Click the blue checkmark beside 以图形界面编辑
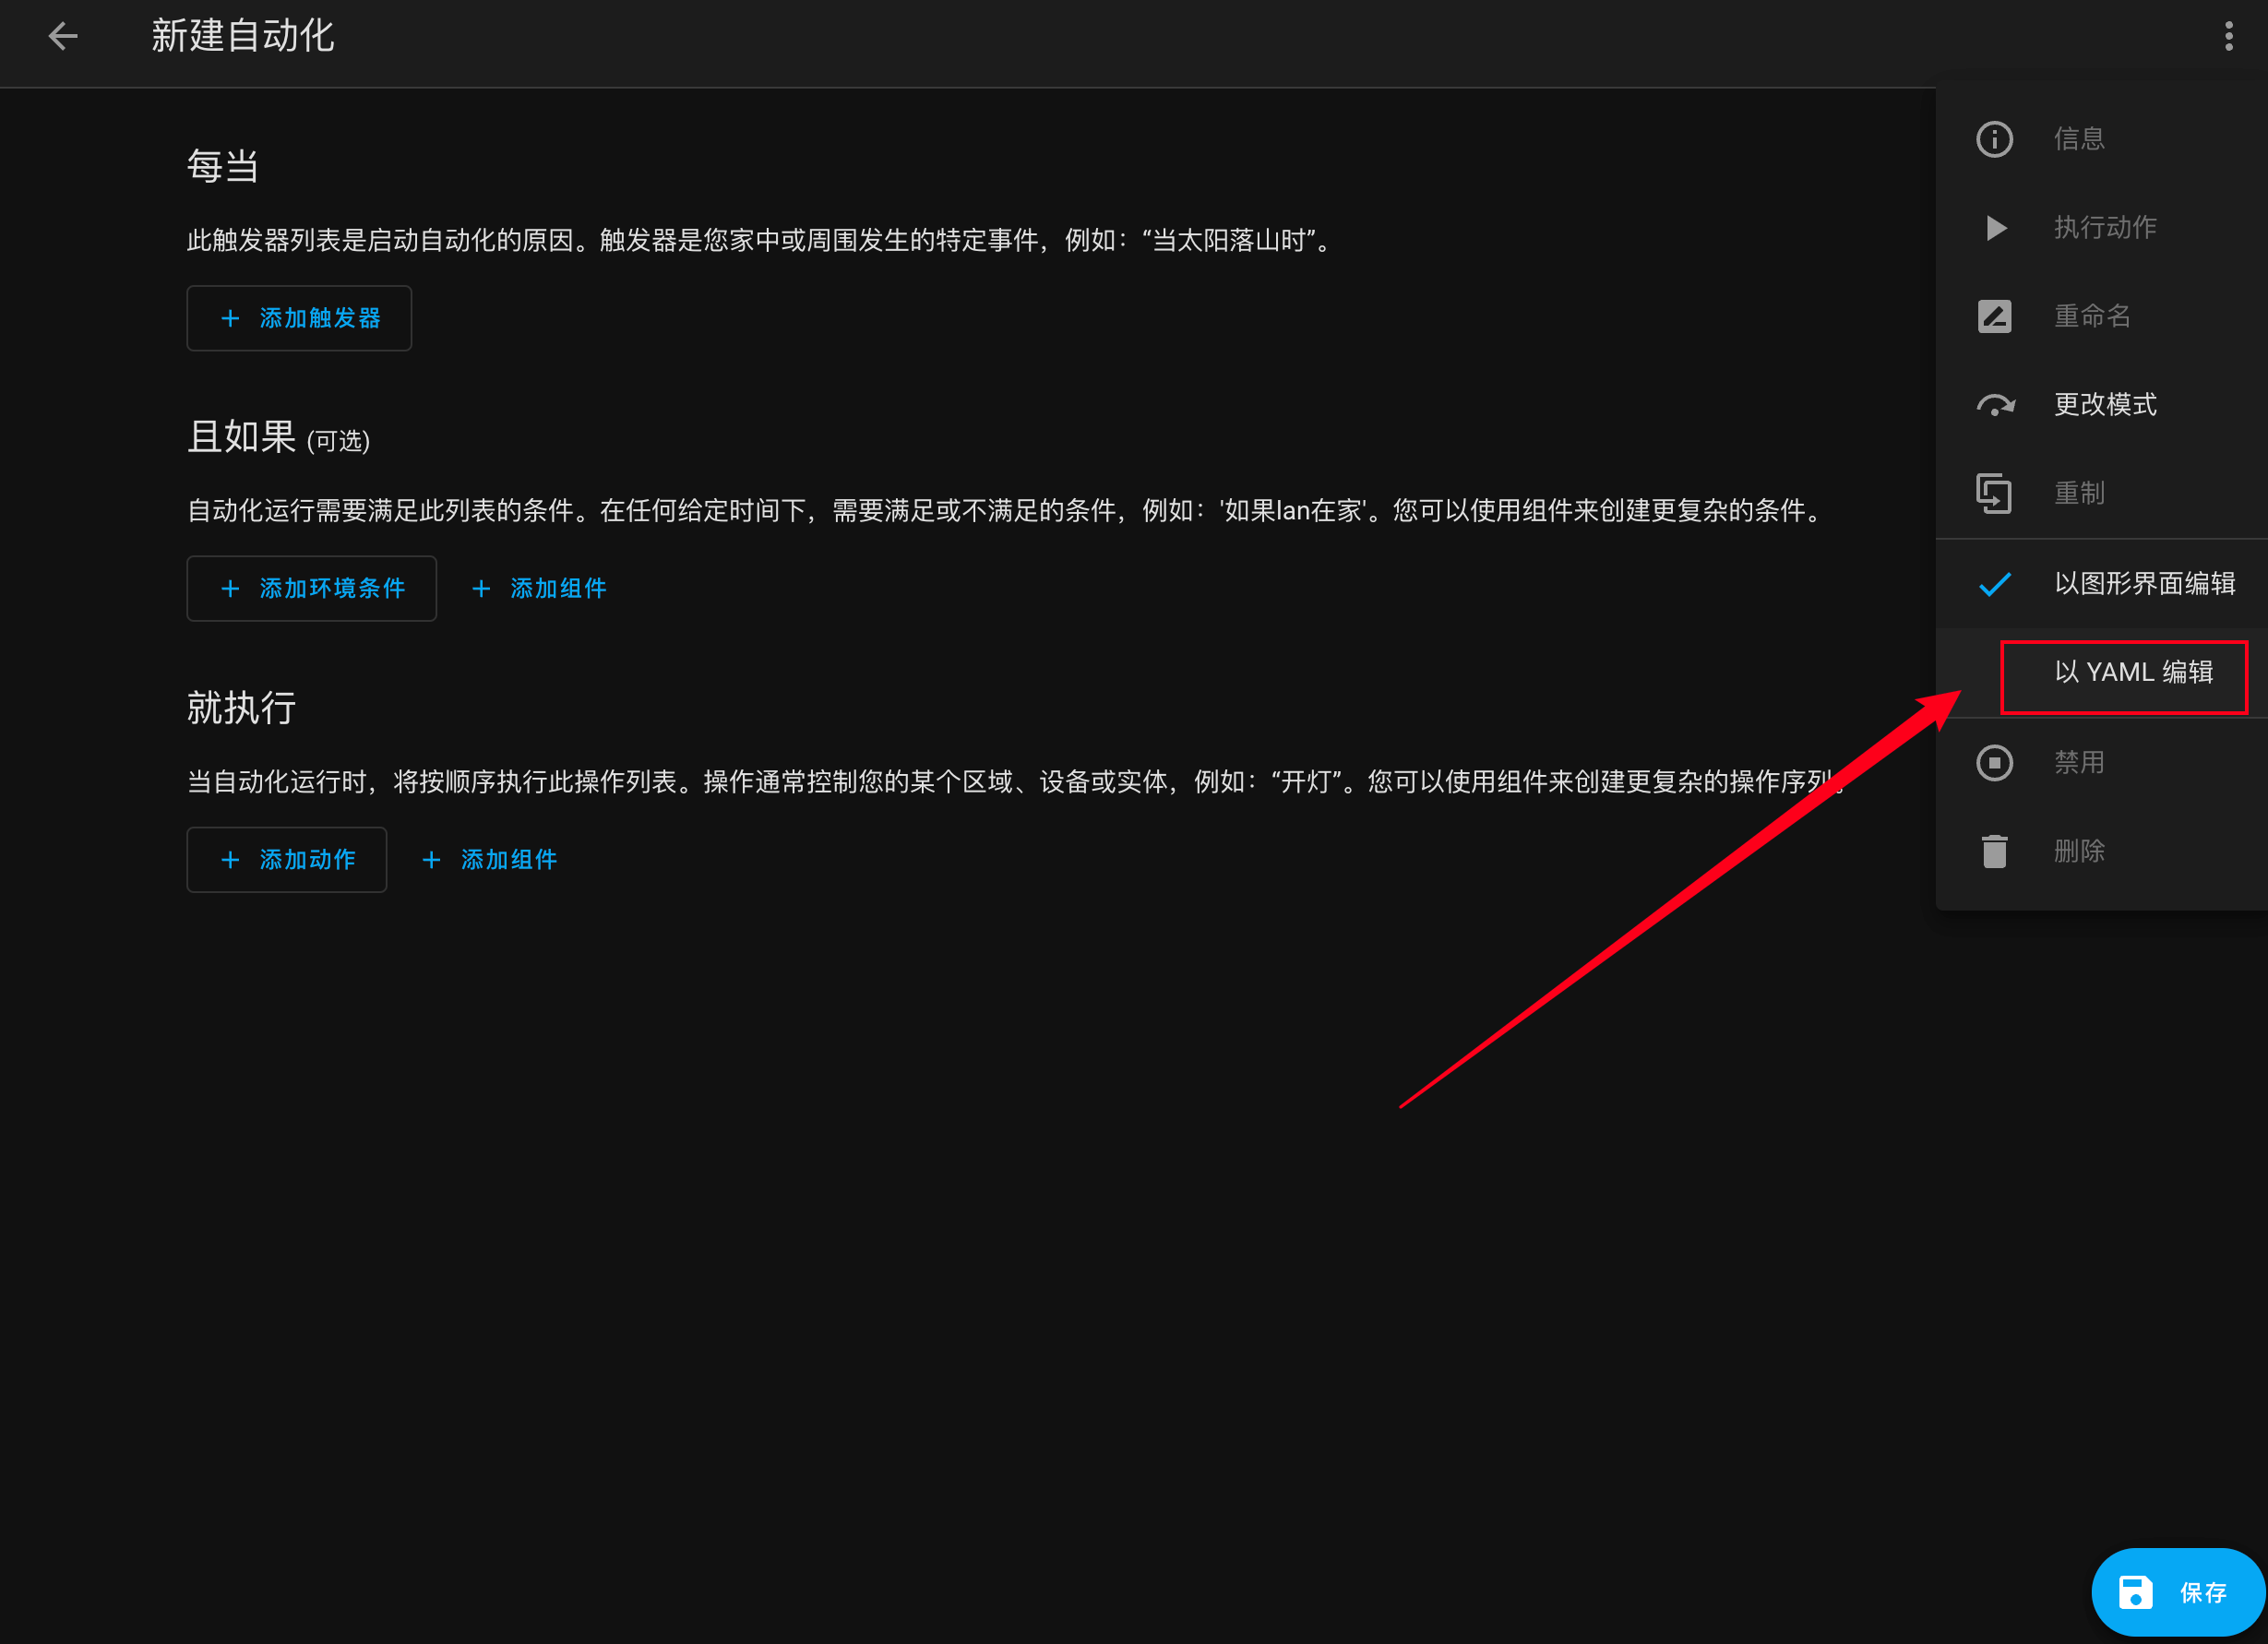Screen dimensions: 2268x1644 click(x=1994, y=584)
